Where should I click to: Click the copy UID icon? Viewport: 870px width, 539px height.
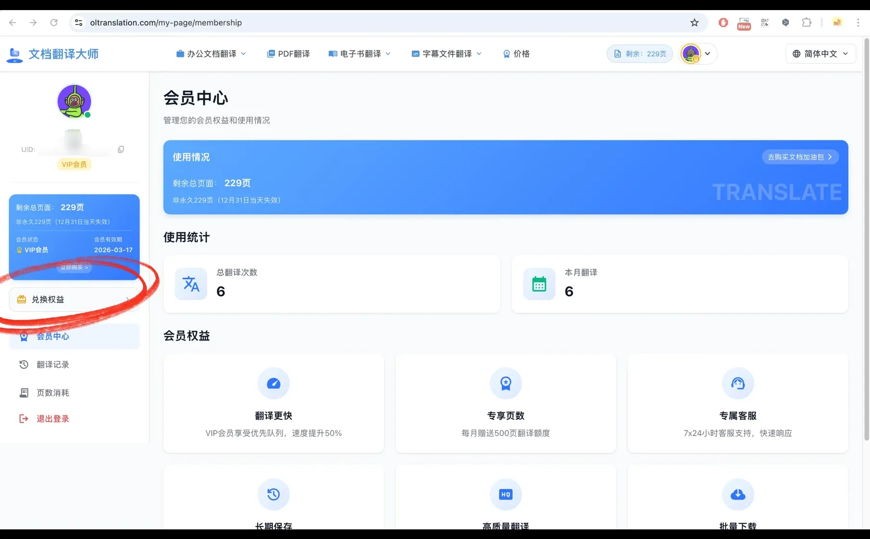(x=121, y=149)
